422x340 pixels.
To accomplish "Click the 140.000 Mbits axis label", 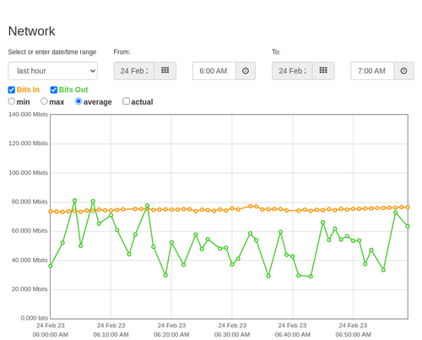I will [28, 114].
